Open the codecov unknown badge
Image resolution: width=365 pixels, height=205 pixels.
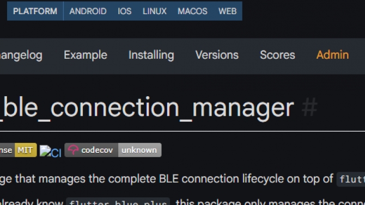113,150
